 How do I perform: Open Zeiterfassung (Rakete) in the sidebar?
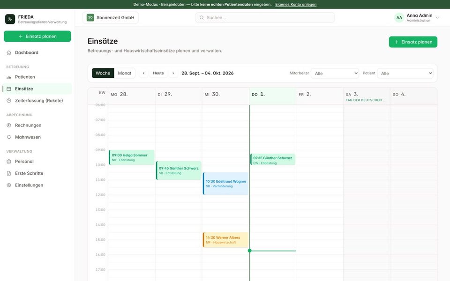tap(37, 101)
